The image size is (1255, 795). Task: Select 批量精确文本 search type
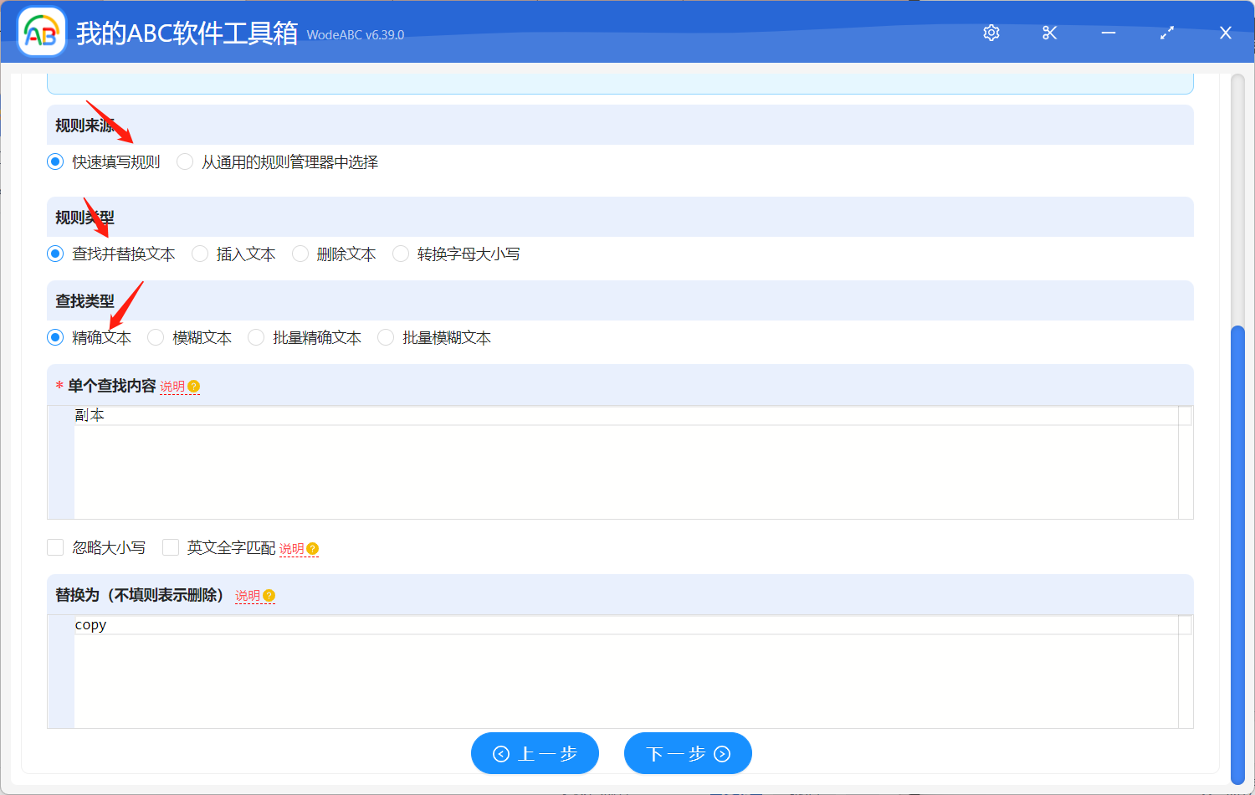255,337
